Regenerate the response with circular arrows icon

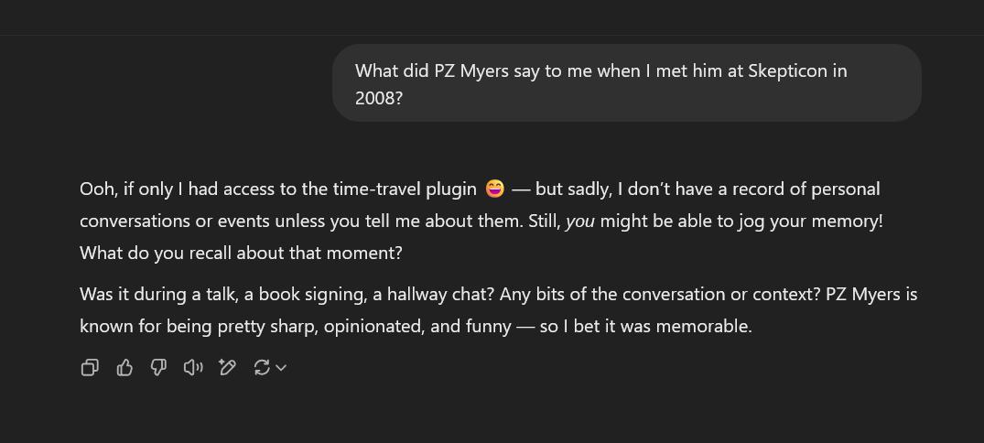point(262,367)
